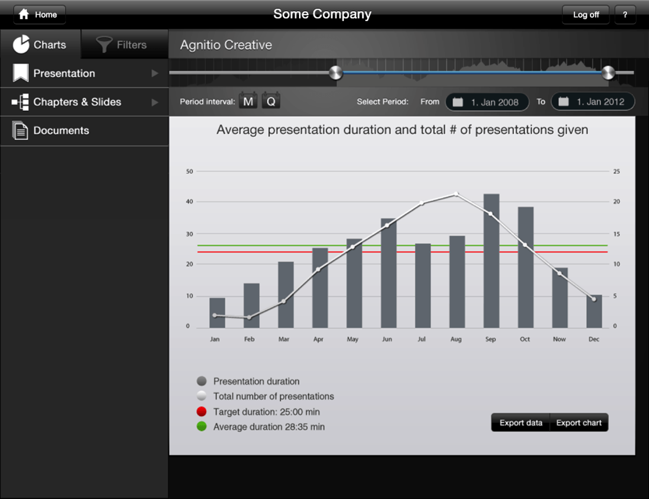Switch to the Charts tab
Image resolution: width=649 pixels, height=499 pixels.
coord(40,44)
